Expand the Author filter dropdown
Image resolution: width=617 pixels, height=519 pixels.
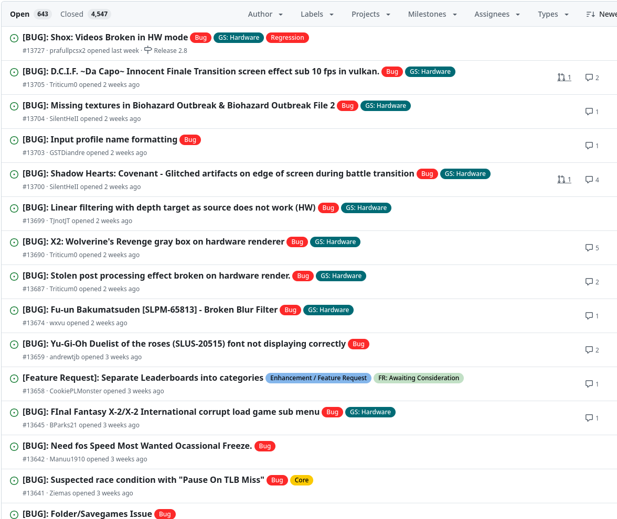[265, 14]
